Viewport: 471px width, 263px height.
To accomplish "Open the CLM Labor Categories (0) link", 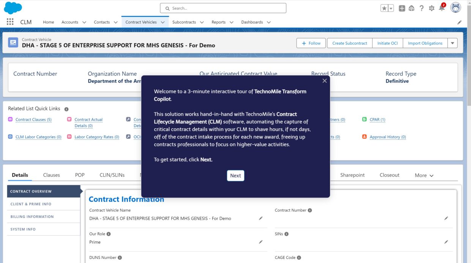I will [x=38, y=137].
